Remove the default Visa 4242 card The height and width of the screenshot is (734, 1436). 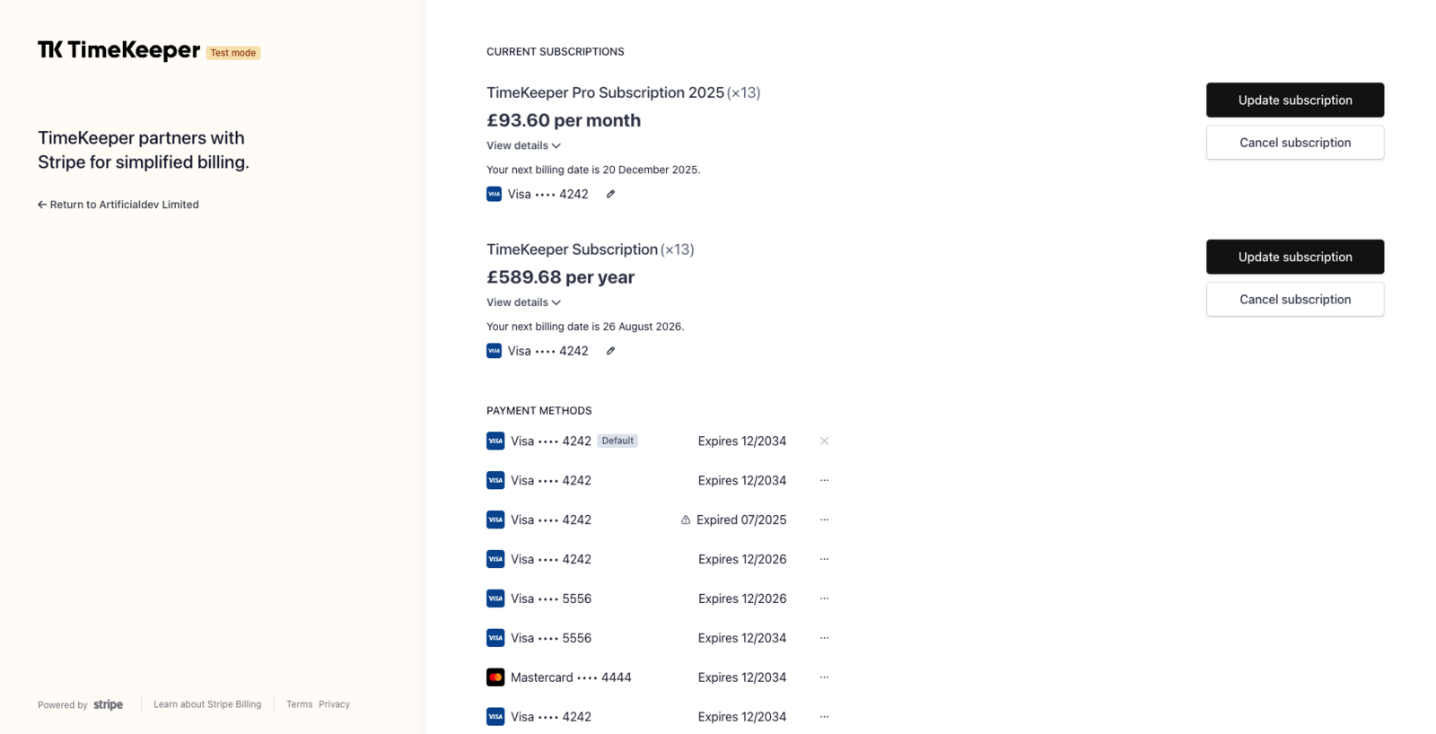pos(824,441)
